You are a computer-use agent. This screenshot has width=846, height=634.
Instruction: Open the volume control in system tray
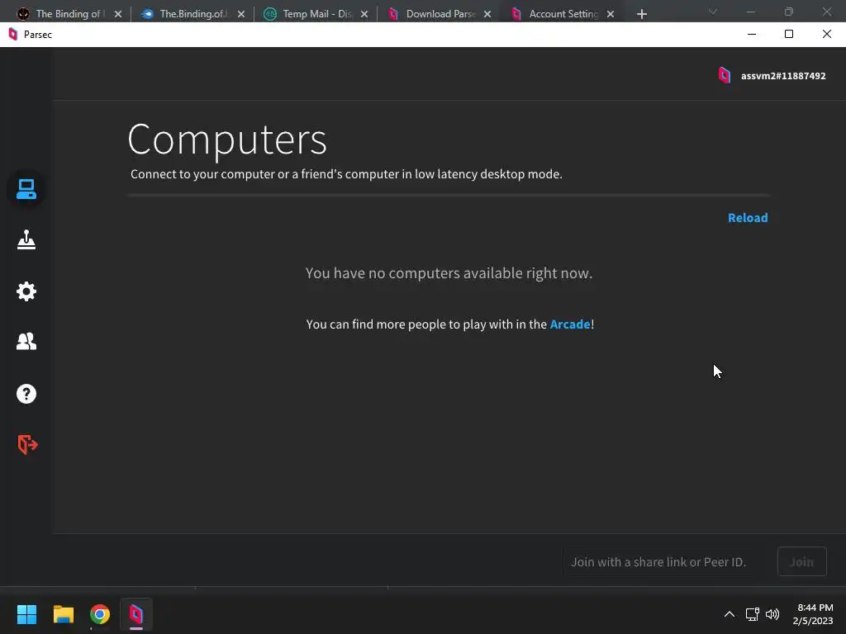coord(772,614)
